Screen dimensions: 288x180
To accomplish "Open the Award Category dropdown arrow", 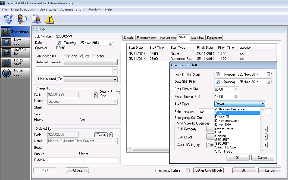I will point(266,145).
